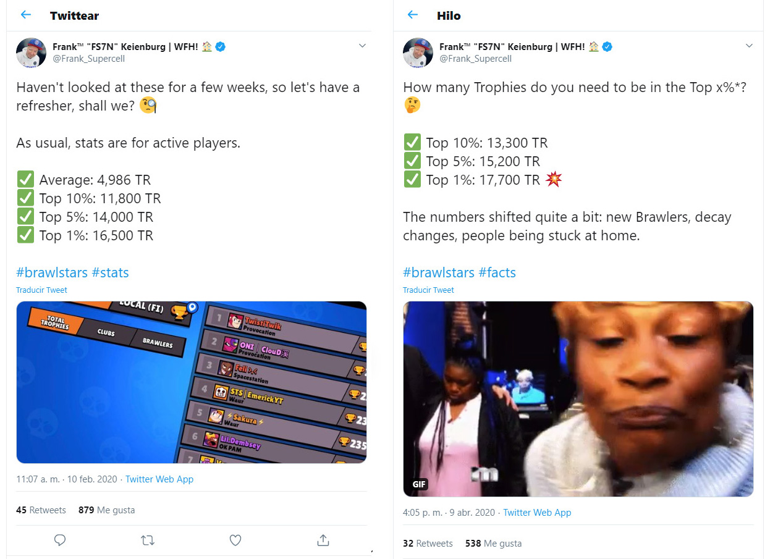778x559 pixels.
Task: Reply to the February stats tweet
Action: click(60, 540)
